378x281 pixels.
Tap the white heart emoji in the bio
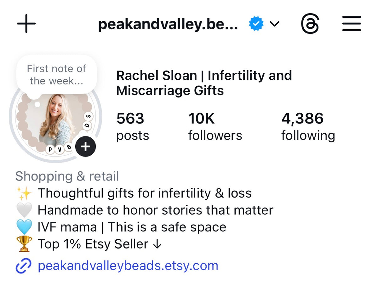(x=24, y=210)
